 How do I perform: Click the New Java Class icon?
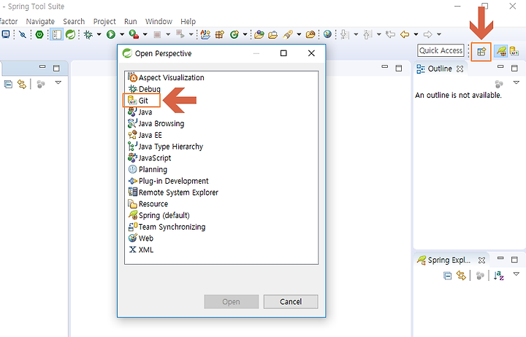(235, 34)
